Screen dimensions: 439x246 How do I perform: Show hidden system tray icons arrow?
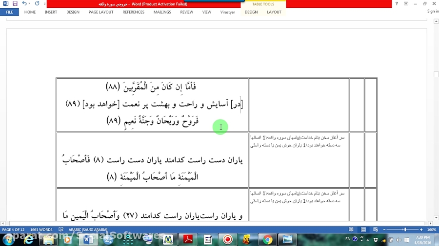[368, 240]
